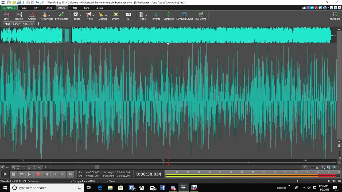Toggle loop playback mode
The height and width of the screenshot is (192, 342).
[22, 174]
